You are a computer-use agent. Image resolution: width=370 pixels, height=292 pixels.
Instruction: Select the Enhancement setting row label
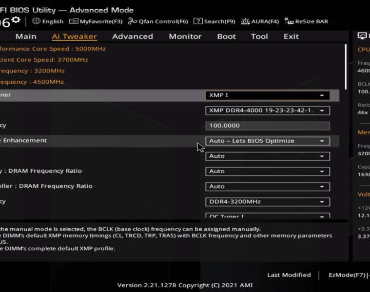pos(23,141)
